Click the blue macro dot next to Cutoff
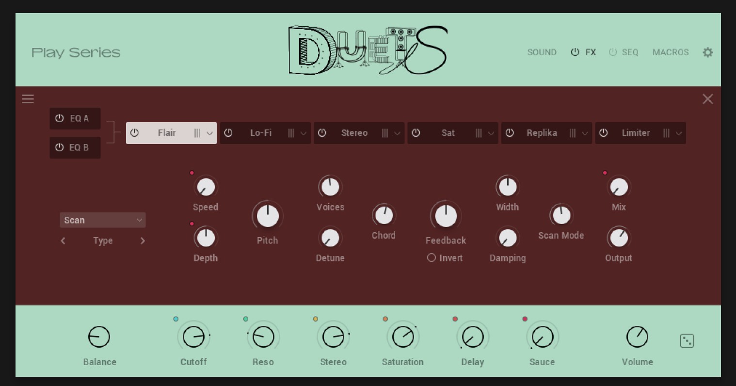The height and width of the screenshot is (386, 736). point(176,319)
